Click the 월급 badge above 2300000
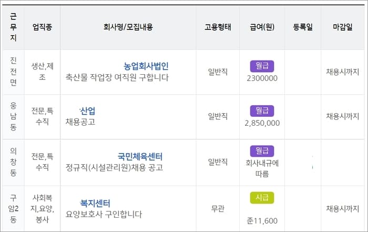 tap(262, 66)
